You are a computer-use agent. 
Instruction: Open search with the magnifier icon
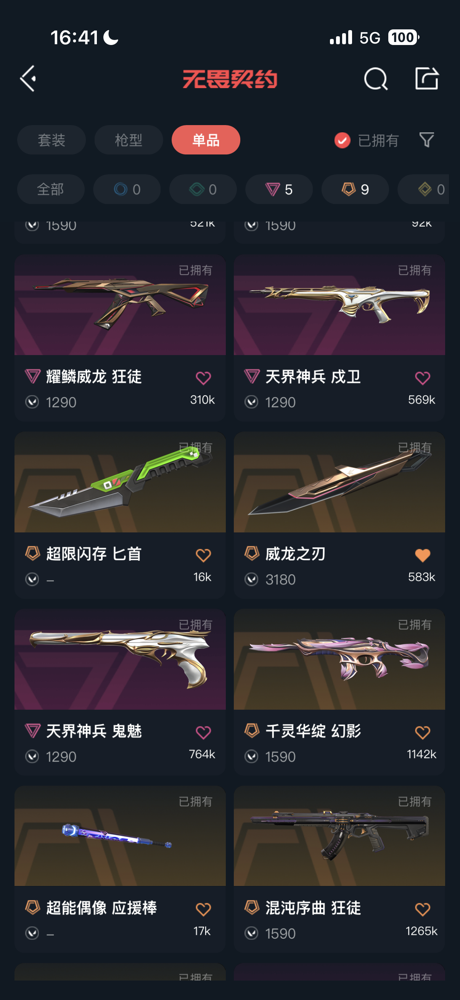pyautogui.click(x=376, y=79)
